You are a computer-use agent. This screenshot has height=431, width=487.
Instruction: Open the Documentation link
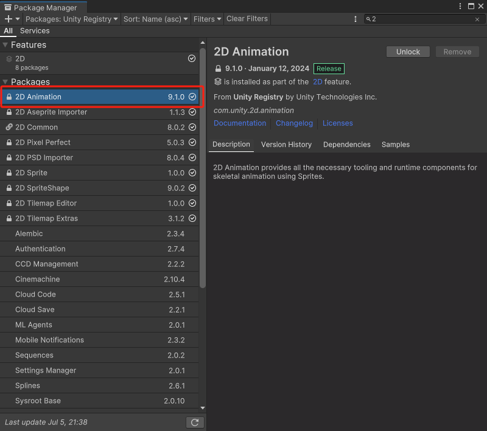coord(240,123)
